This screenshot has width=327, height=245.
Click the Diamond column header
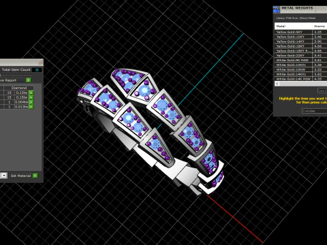tap(19, 88)
